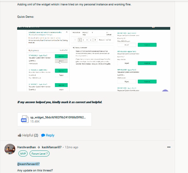Viewport: 188px width, 173px height.
Task: Click the Forum Level 7 badge
Action: click(x=39, y=154)
